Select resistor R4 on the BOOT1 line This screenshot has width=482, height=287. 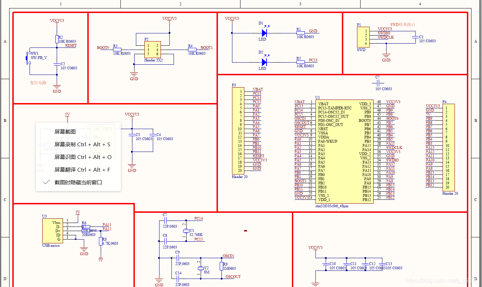click(x=192, y=50)
